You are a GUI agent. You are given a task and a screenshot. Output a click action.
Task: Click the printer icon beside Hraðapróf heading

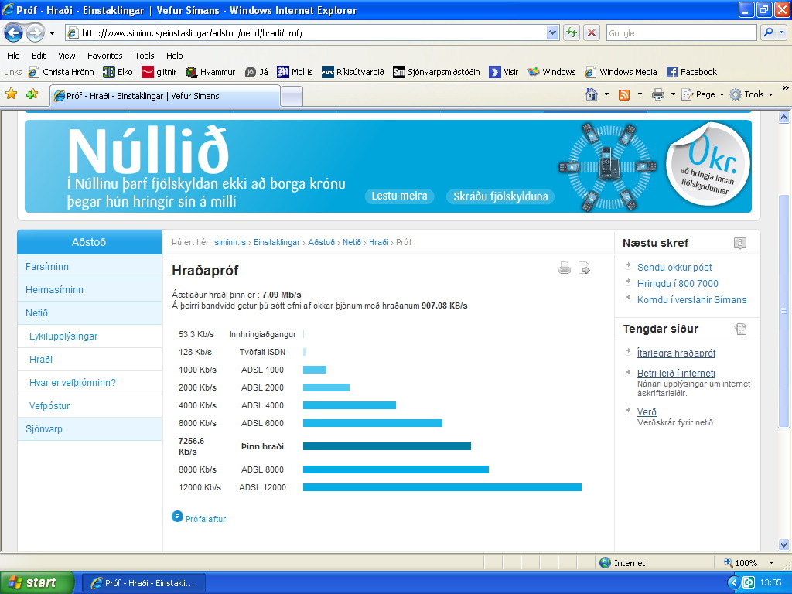pos(565,268)
